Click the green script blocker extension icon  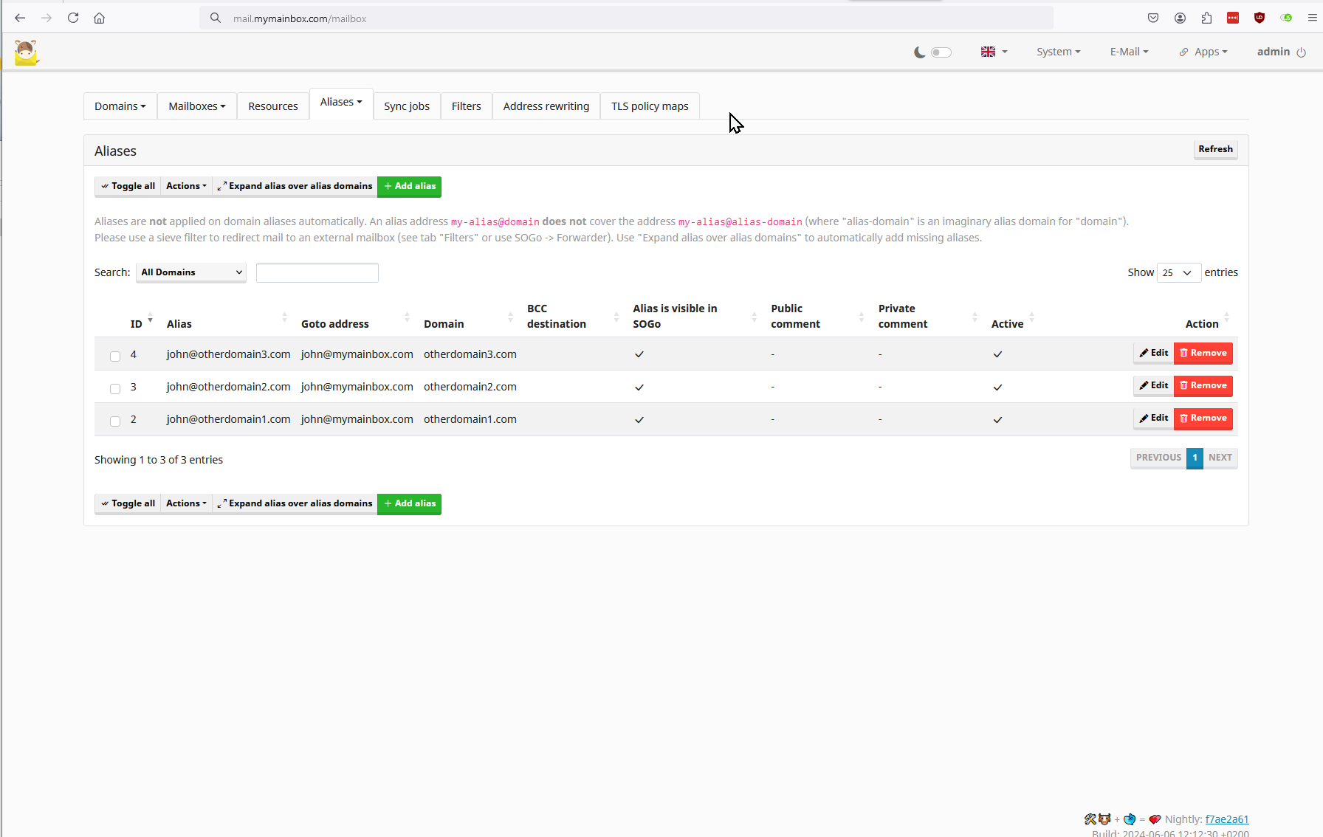pos(1286,18)
